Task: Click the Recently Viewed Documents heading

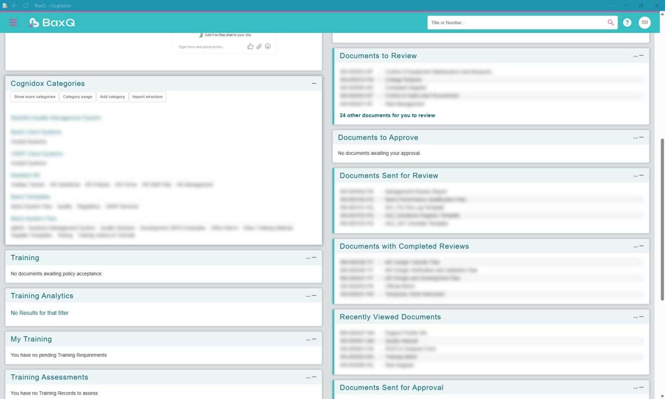Action: (390, 317)
